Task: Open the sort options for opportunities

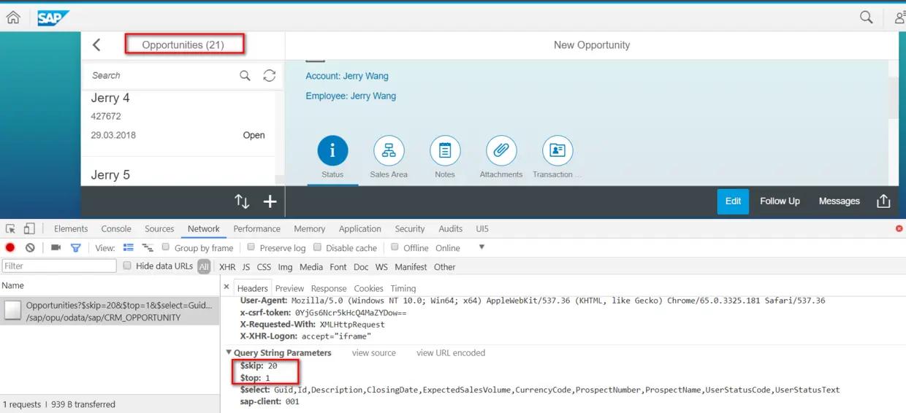Action: click(242, 201)
